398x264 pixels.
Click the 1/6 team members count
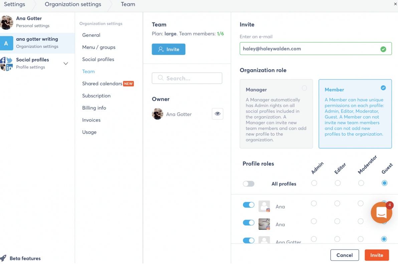coord(220,34)
